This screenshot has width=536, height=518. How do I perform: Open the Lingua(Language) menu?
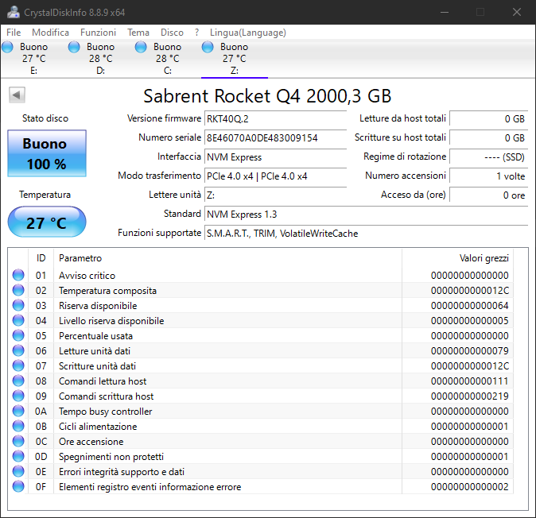pos(247,33)
